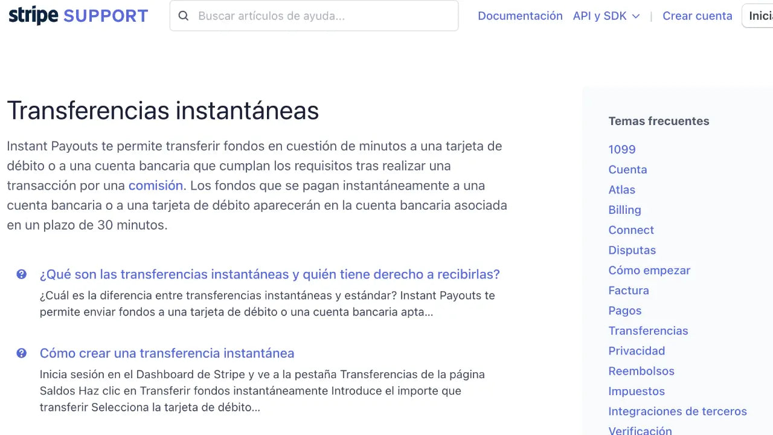This screenshot has width=773, height=435.
Task: Click the Stripe Support logo
Action: (x=78, y=16)
